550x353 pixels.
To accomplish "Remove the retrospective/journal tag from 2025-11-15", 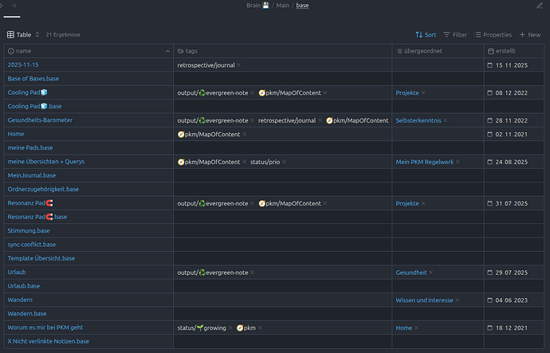I will pos(239,65).
